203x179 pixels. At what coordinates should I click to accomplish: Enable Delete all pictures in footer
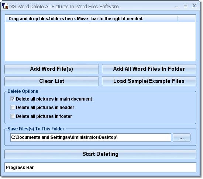coord(13,116)
